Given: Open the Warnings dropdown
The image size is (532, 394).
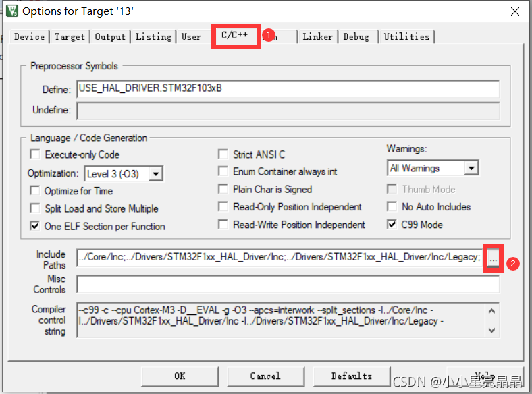Looking at the screenshot, I should [471, 168].
